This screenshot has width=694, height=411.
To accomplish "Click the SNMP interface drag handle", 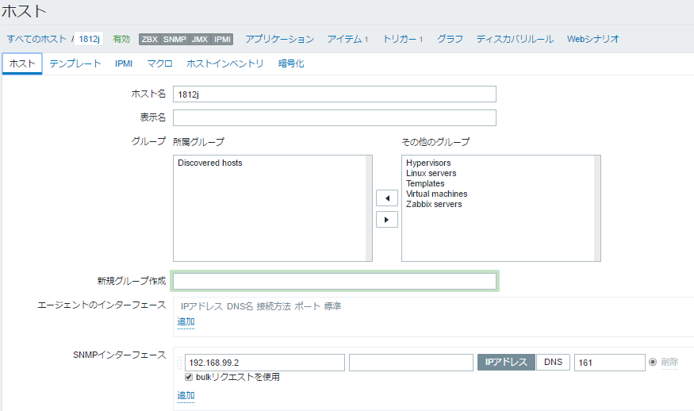I will [x=179, y=363].
